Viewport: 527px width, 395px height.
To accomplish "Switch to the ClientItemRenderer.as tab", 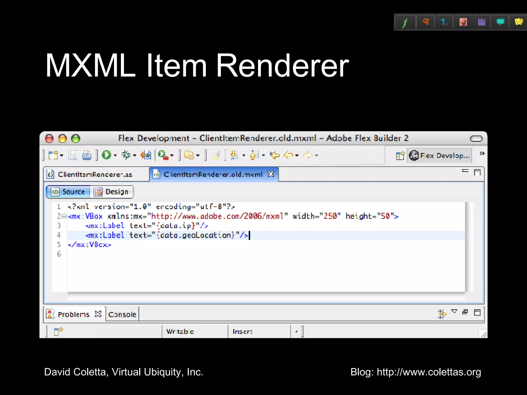I will [96, 174].
